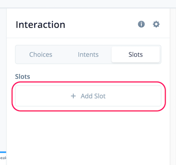176x165 pixels.
Task: Click the blue bar above the Speak block
Action: coord(3,152)
